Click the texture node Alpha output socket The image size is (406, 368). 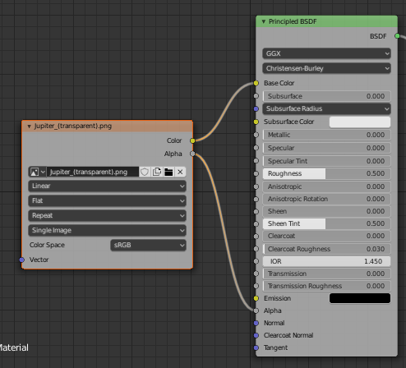point(192,154)
